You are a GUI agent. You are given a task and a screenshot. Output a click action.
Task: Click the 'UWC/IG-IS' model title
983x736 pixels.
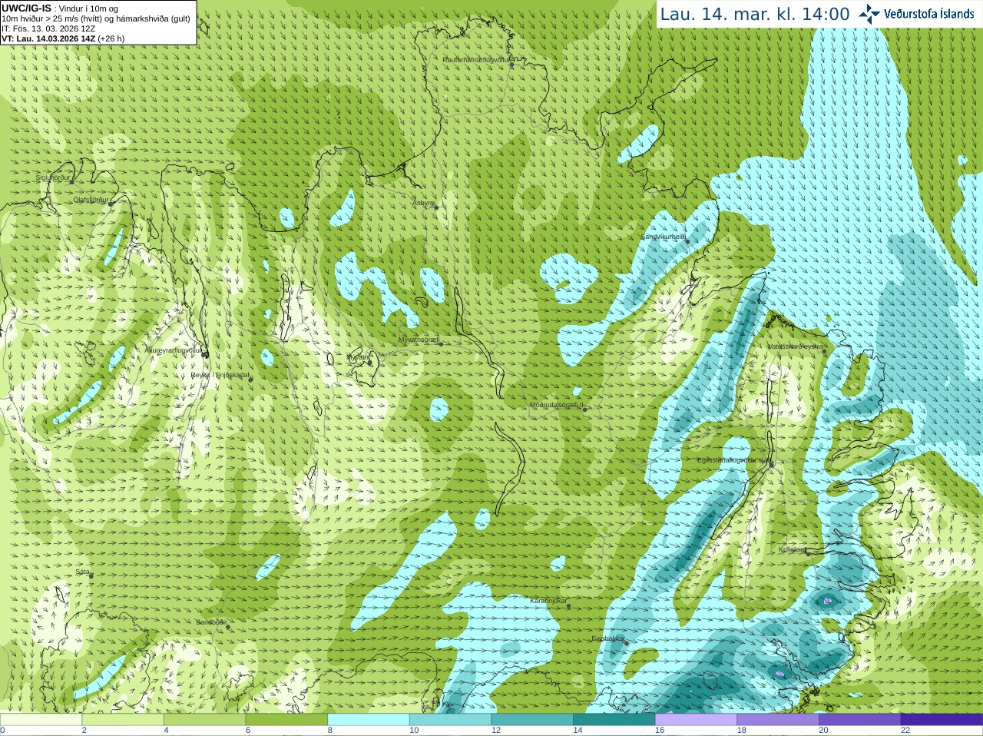pyautogui.click(x=26, y=8)
